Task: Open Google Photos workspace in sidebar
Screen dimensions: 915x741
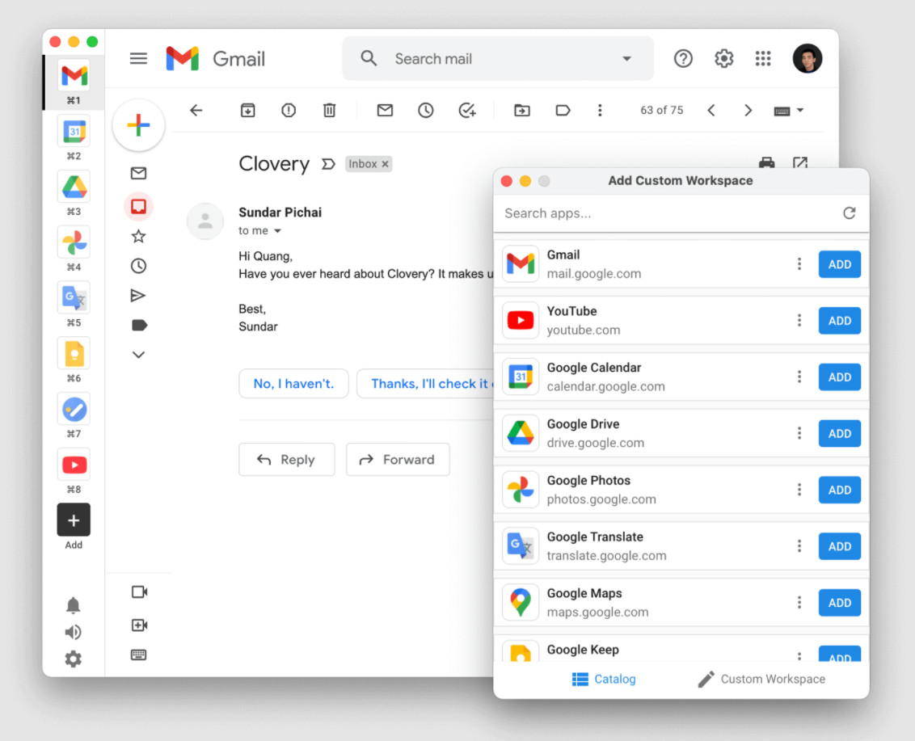Action: coord(74,242)
